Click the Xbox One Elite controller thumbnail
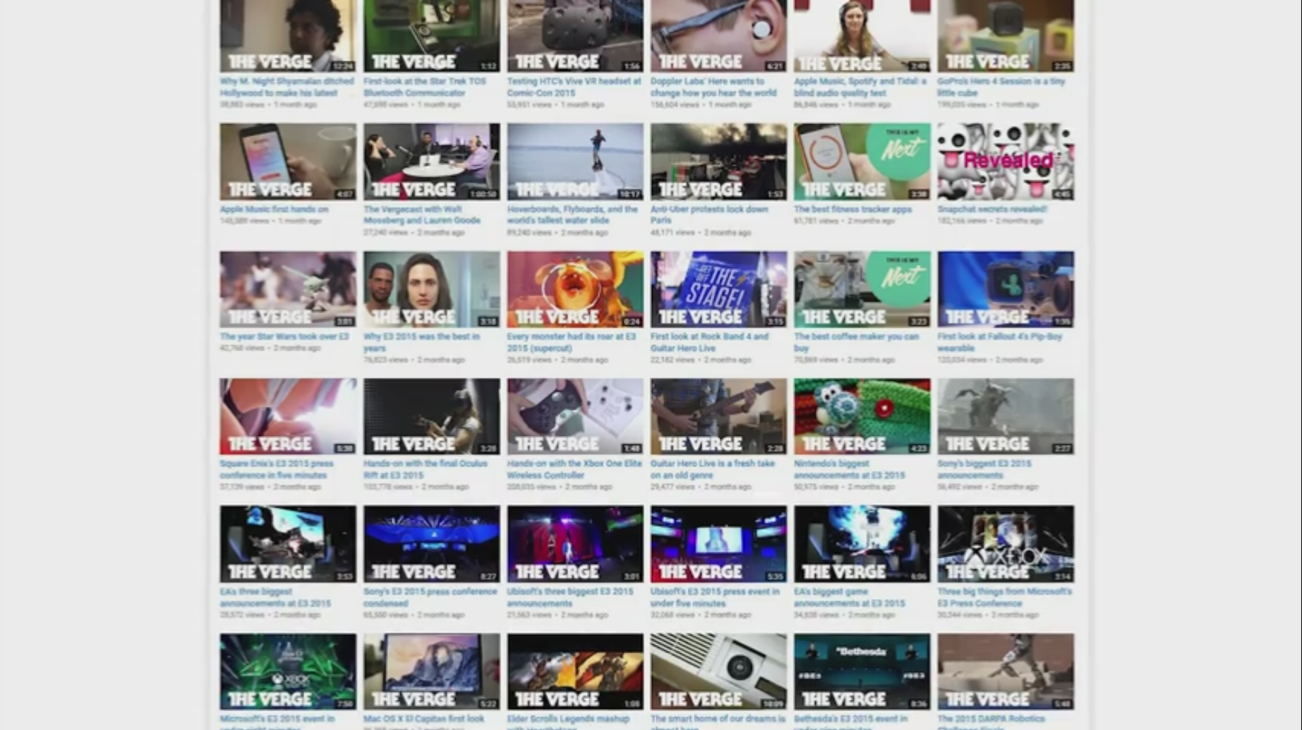This screenshot has width=1302, height=730. coord(574,416)
